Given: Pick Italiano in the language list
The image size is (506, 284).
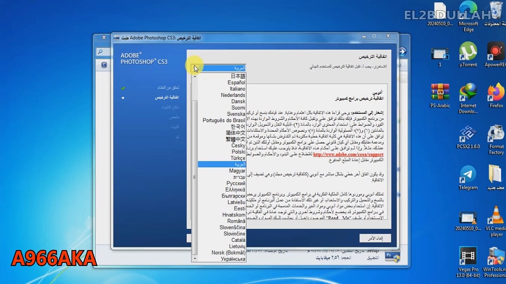Looking at the screenshot, I should [238, 89].
